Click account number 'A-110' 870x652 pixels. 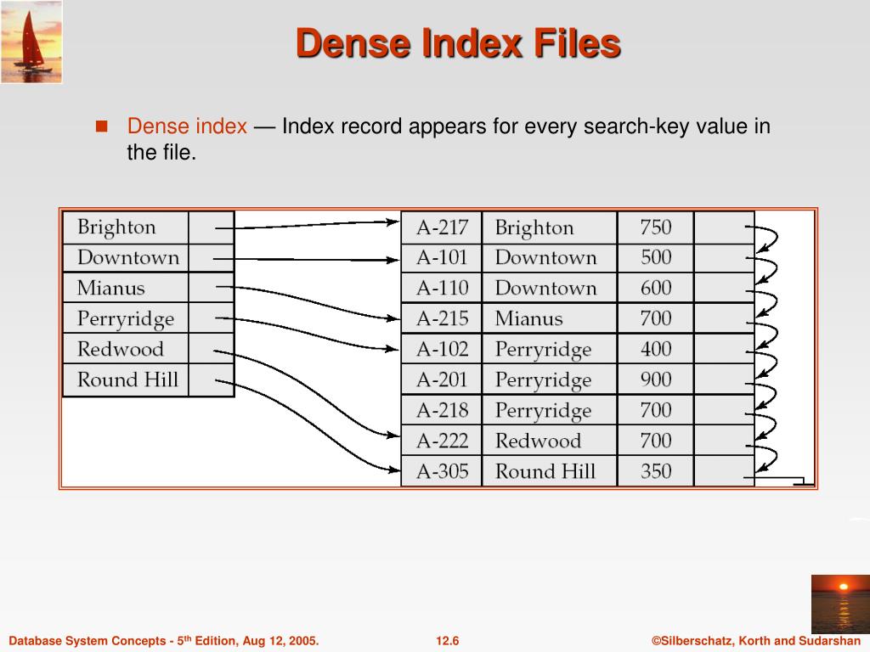pyautogui.click(x=442, y=289)
